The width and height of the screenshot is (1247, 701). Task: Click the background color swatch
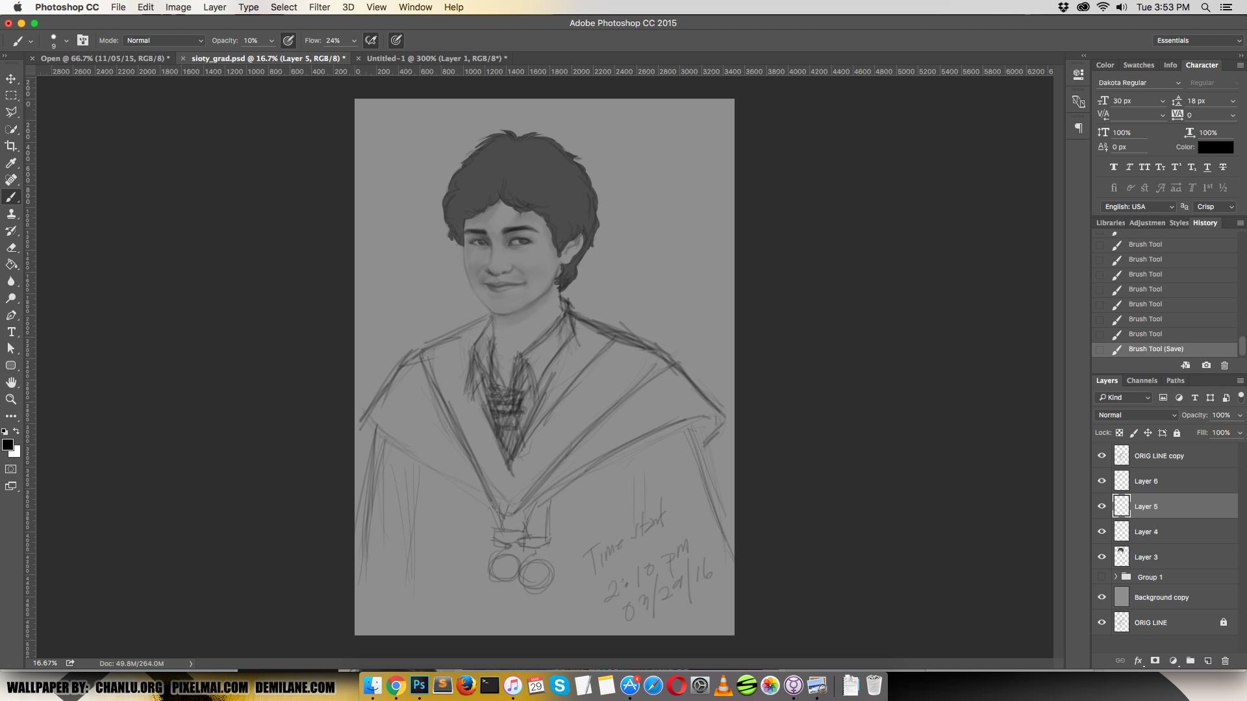coord(16,452)
